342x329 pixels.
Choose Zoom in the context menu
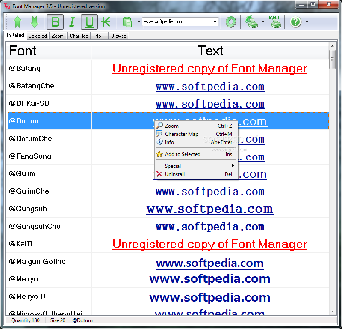pos(196,126)
